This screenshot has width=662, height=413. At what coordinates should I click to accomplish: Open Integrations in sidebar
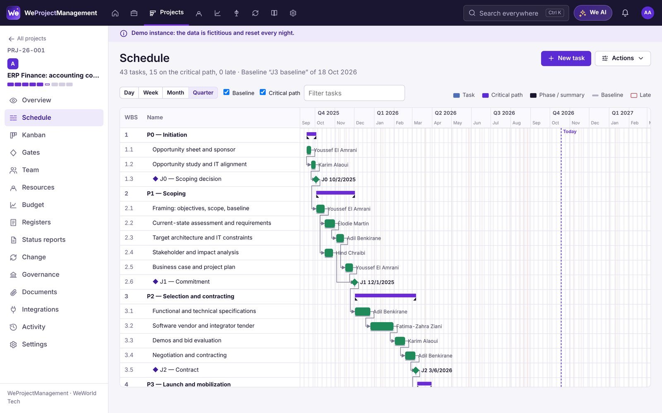click(x=54, y=309)
